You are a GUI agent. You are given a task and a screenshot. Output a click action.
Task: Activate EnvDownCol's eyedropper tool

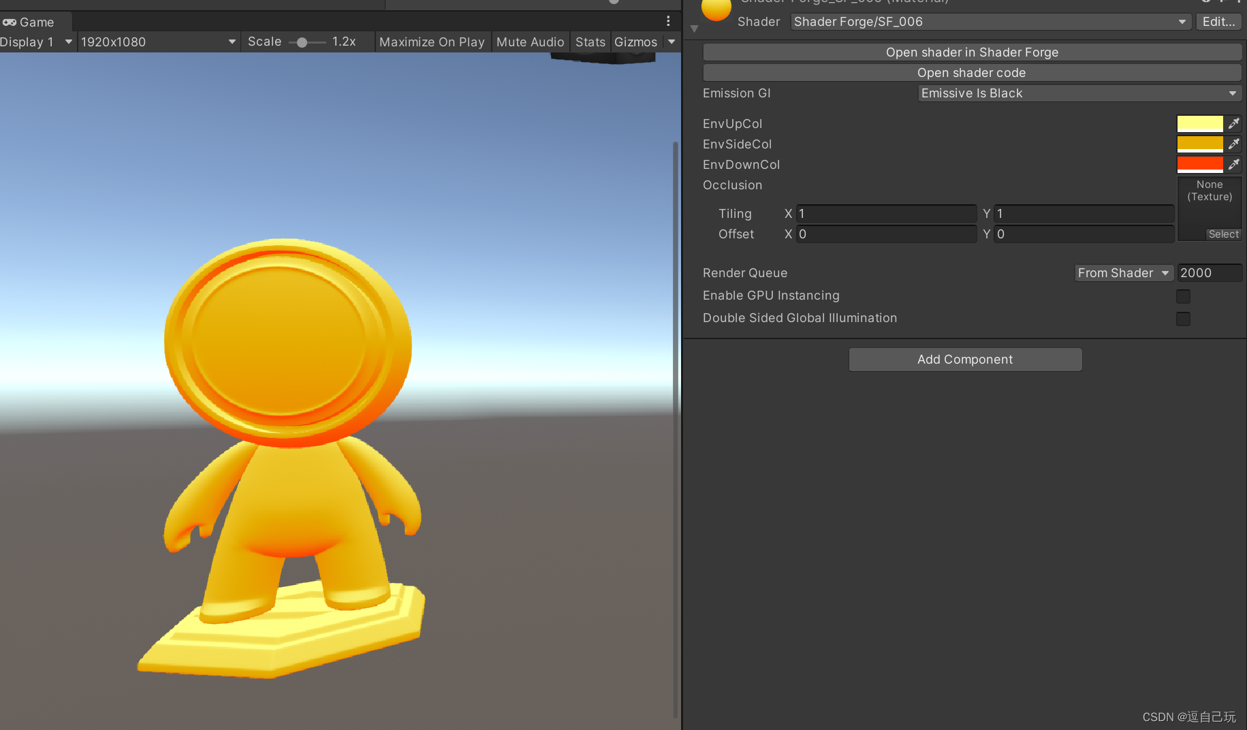1234,164
